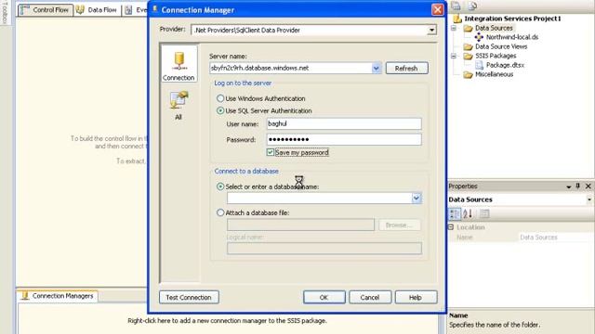This screenshot has width=595, height=334.
Task: Click the Miscellaneous folder icon
Action: coord(468,74)
